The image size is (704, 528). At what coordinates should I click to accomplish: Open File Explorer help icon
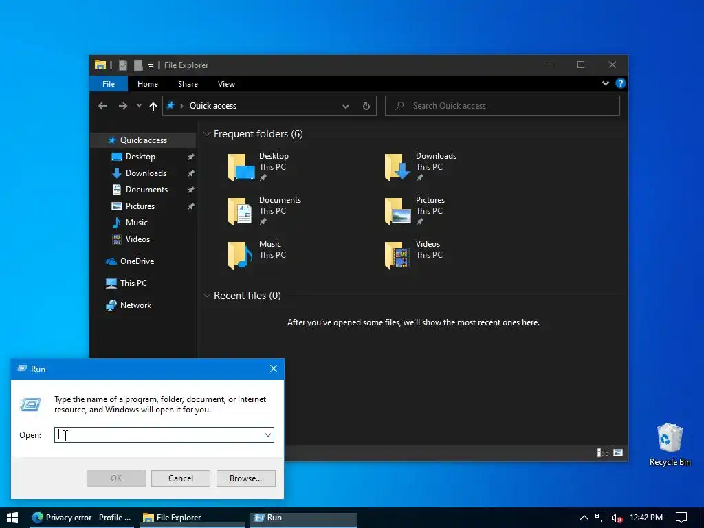621,83
